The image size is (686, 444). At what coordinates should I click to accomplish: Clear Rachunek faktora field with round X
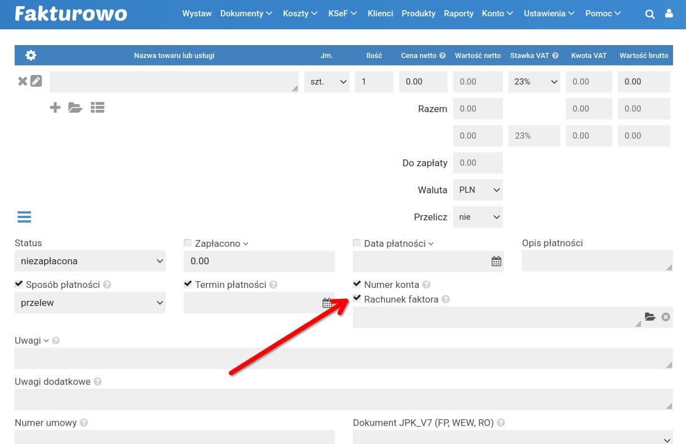point(666,317)
